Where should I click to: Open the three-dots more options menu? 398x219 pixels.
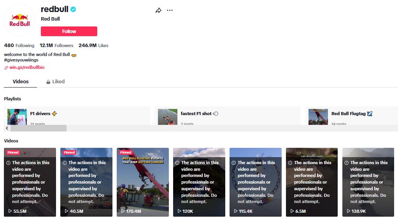(170, 11)
